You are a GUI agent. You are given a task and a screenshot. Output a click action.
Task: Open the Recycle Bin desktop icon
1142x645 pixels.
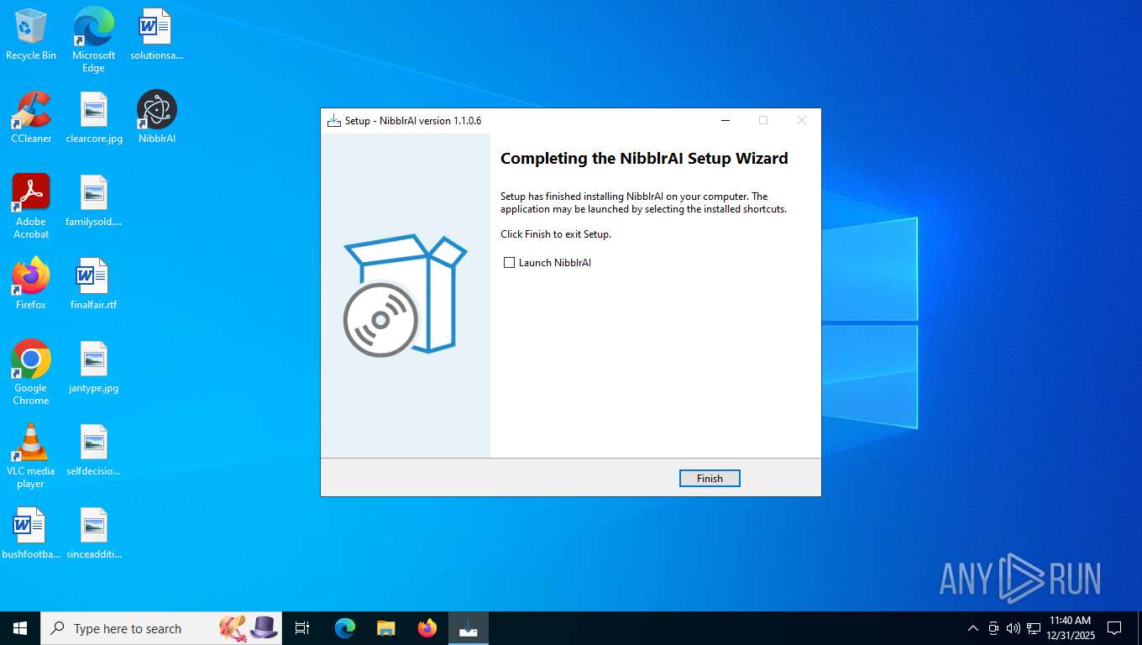pyautogui.click(x=31, y=34)
